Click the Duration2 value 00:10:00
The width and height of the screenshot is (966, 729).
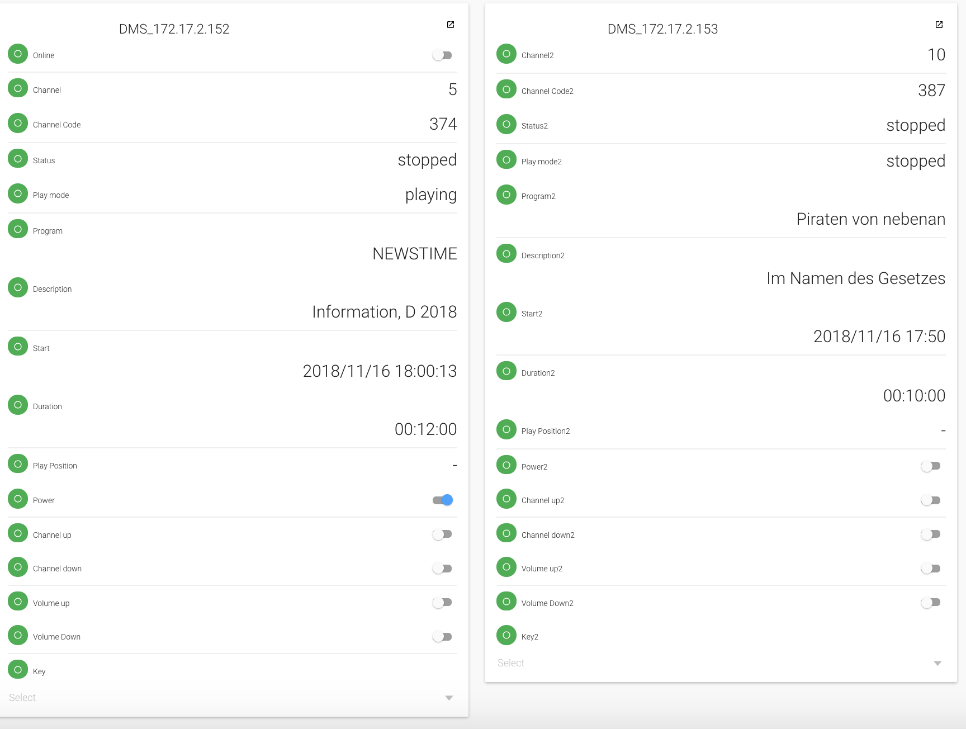point(915,396)
